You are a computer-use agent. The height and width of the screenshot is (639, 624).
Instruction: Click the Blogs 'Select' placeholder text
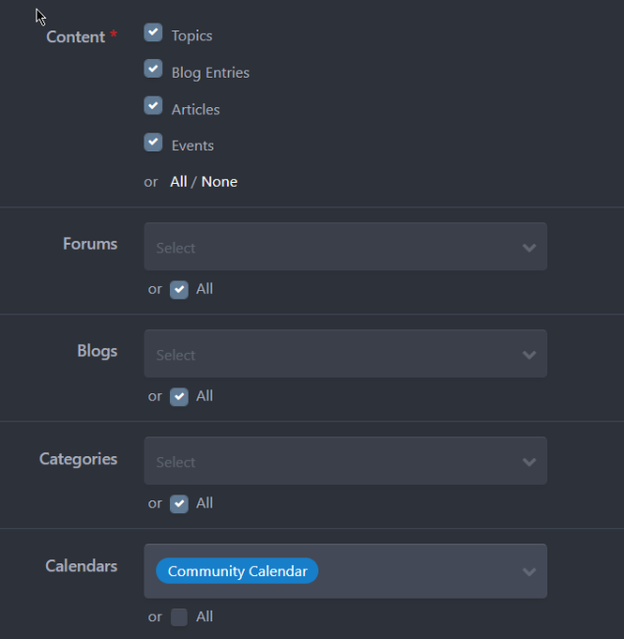(x=176, y=355)
